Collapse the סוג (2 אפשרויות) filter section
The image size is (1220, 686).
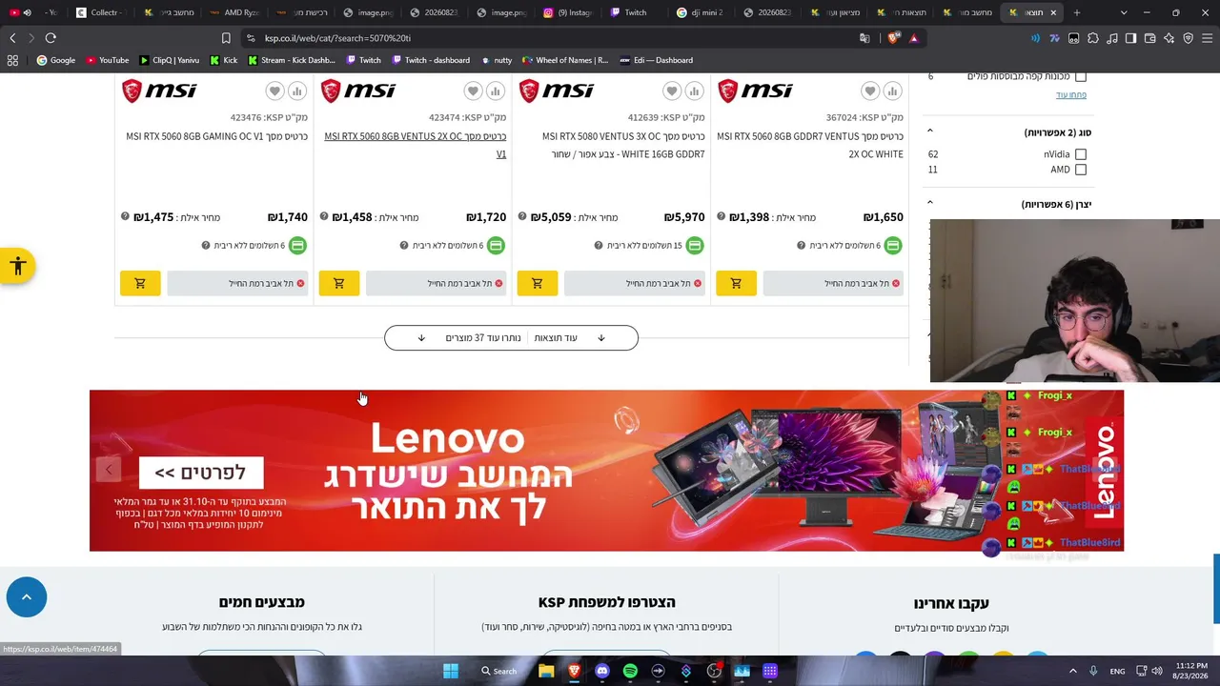(930, 131)
